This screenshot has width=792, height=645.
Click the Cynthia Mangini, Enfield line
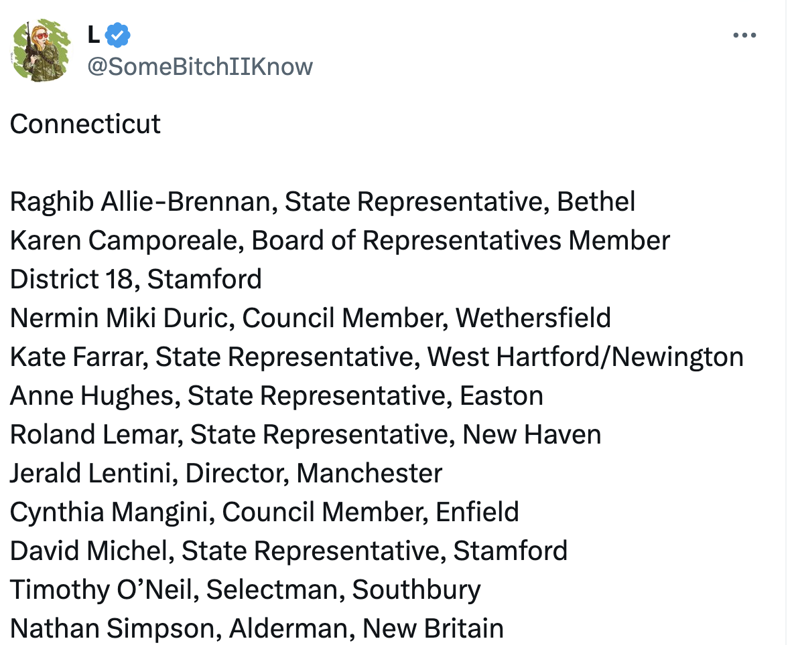click(x=264, y=513)
